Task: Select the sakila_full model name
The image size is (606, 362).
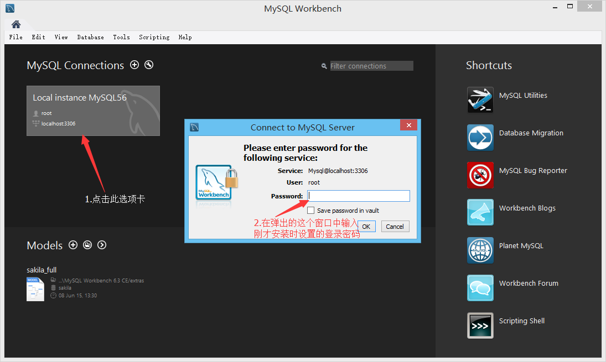Action: pos(42,270)
